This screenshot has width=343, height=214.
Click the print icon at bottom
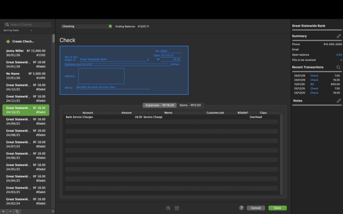pyautogui.click(x=168, y=208)
